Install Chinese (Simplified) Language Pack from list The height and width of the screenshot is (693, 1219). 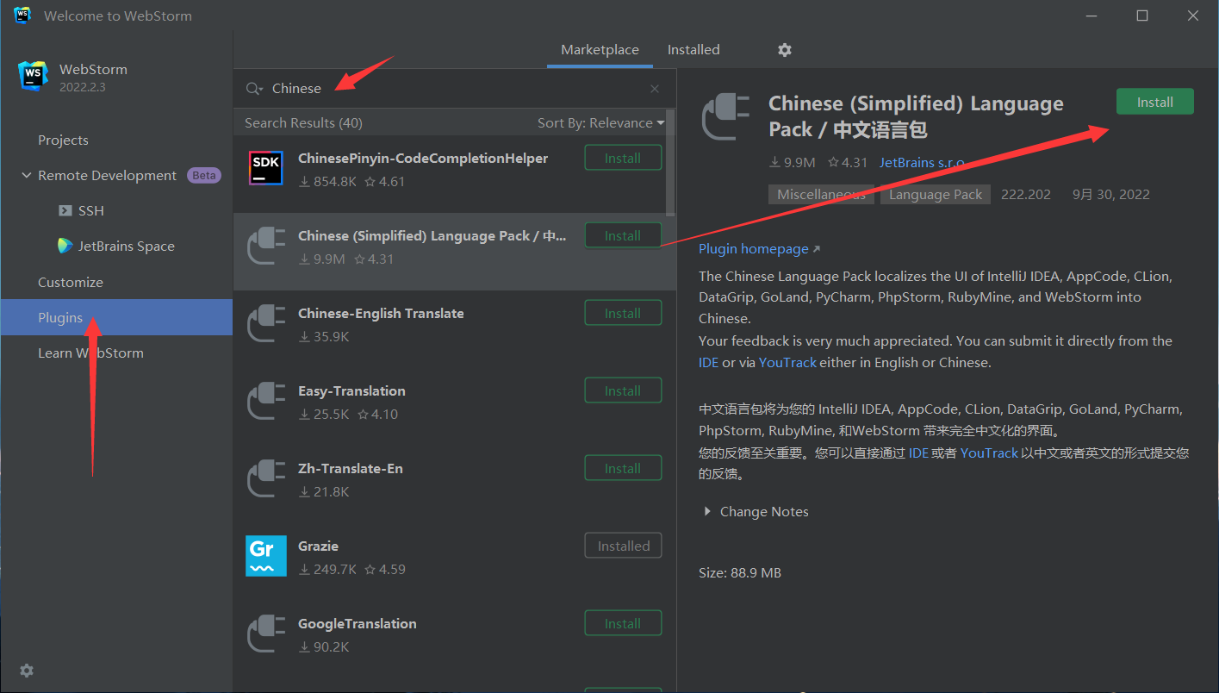(623, 235)
